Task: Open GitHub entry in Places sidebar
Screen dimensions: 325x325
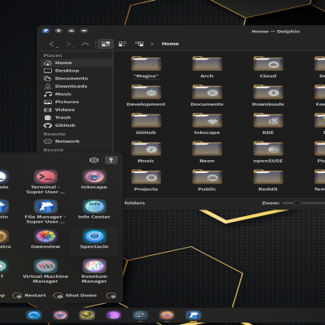Action: pyautogui.click(x=76, y=126)
